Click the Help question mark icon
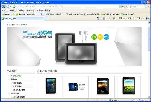 coord(147,18)
